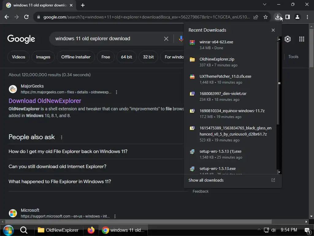Click the Feedback link
This screenshot has width=314, height=236.
[201, 191]
